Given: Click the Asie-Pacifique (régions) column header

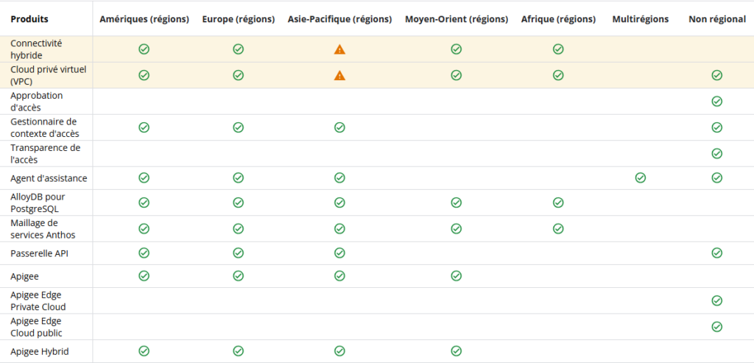Looking at the screenshot, I should click(x=340, y=19).
